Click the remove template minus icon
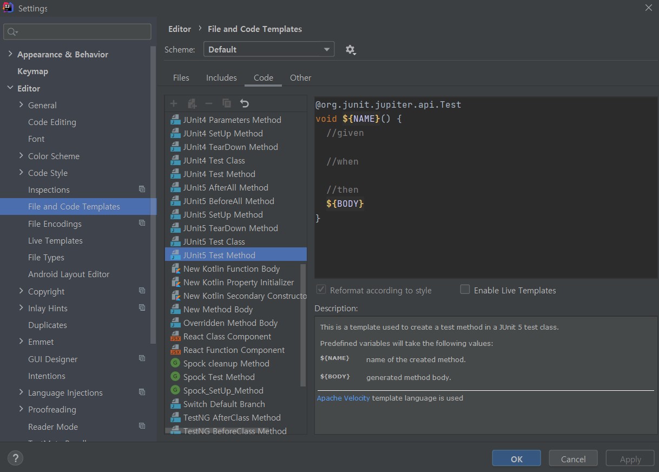 point(209,103)
